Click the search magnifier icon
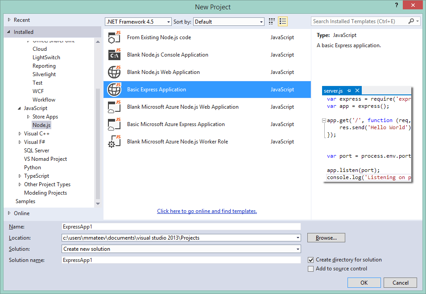 [x=411, y=21]
